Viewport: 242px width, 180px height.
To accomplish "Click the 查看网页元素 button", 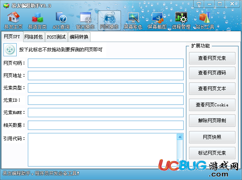I will coord(212,58).
